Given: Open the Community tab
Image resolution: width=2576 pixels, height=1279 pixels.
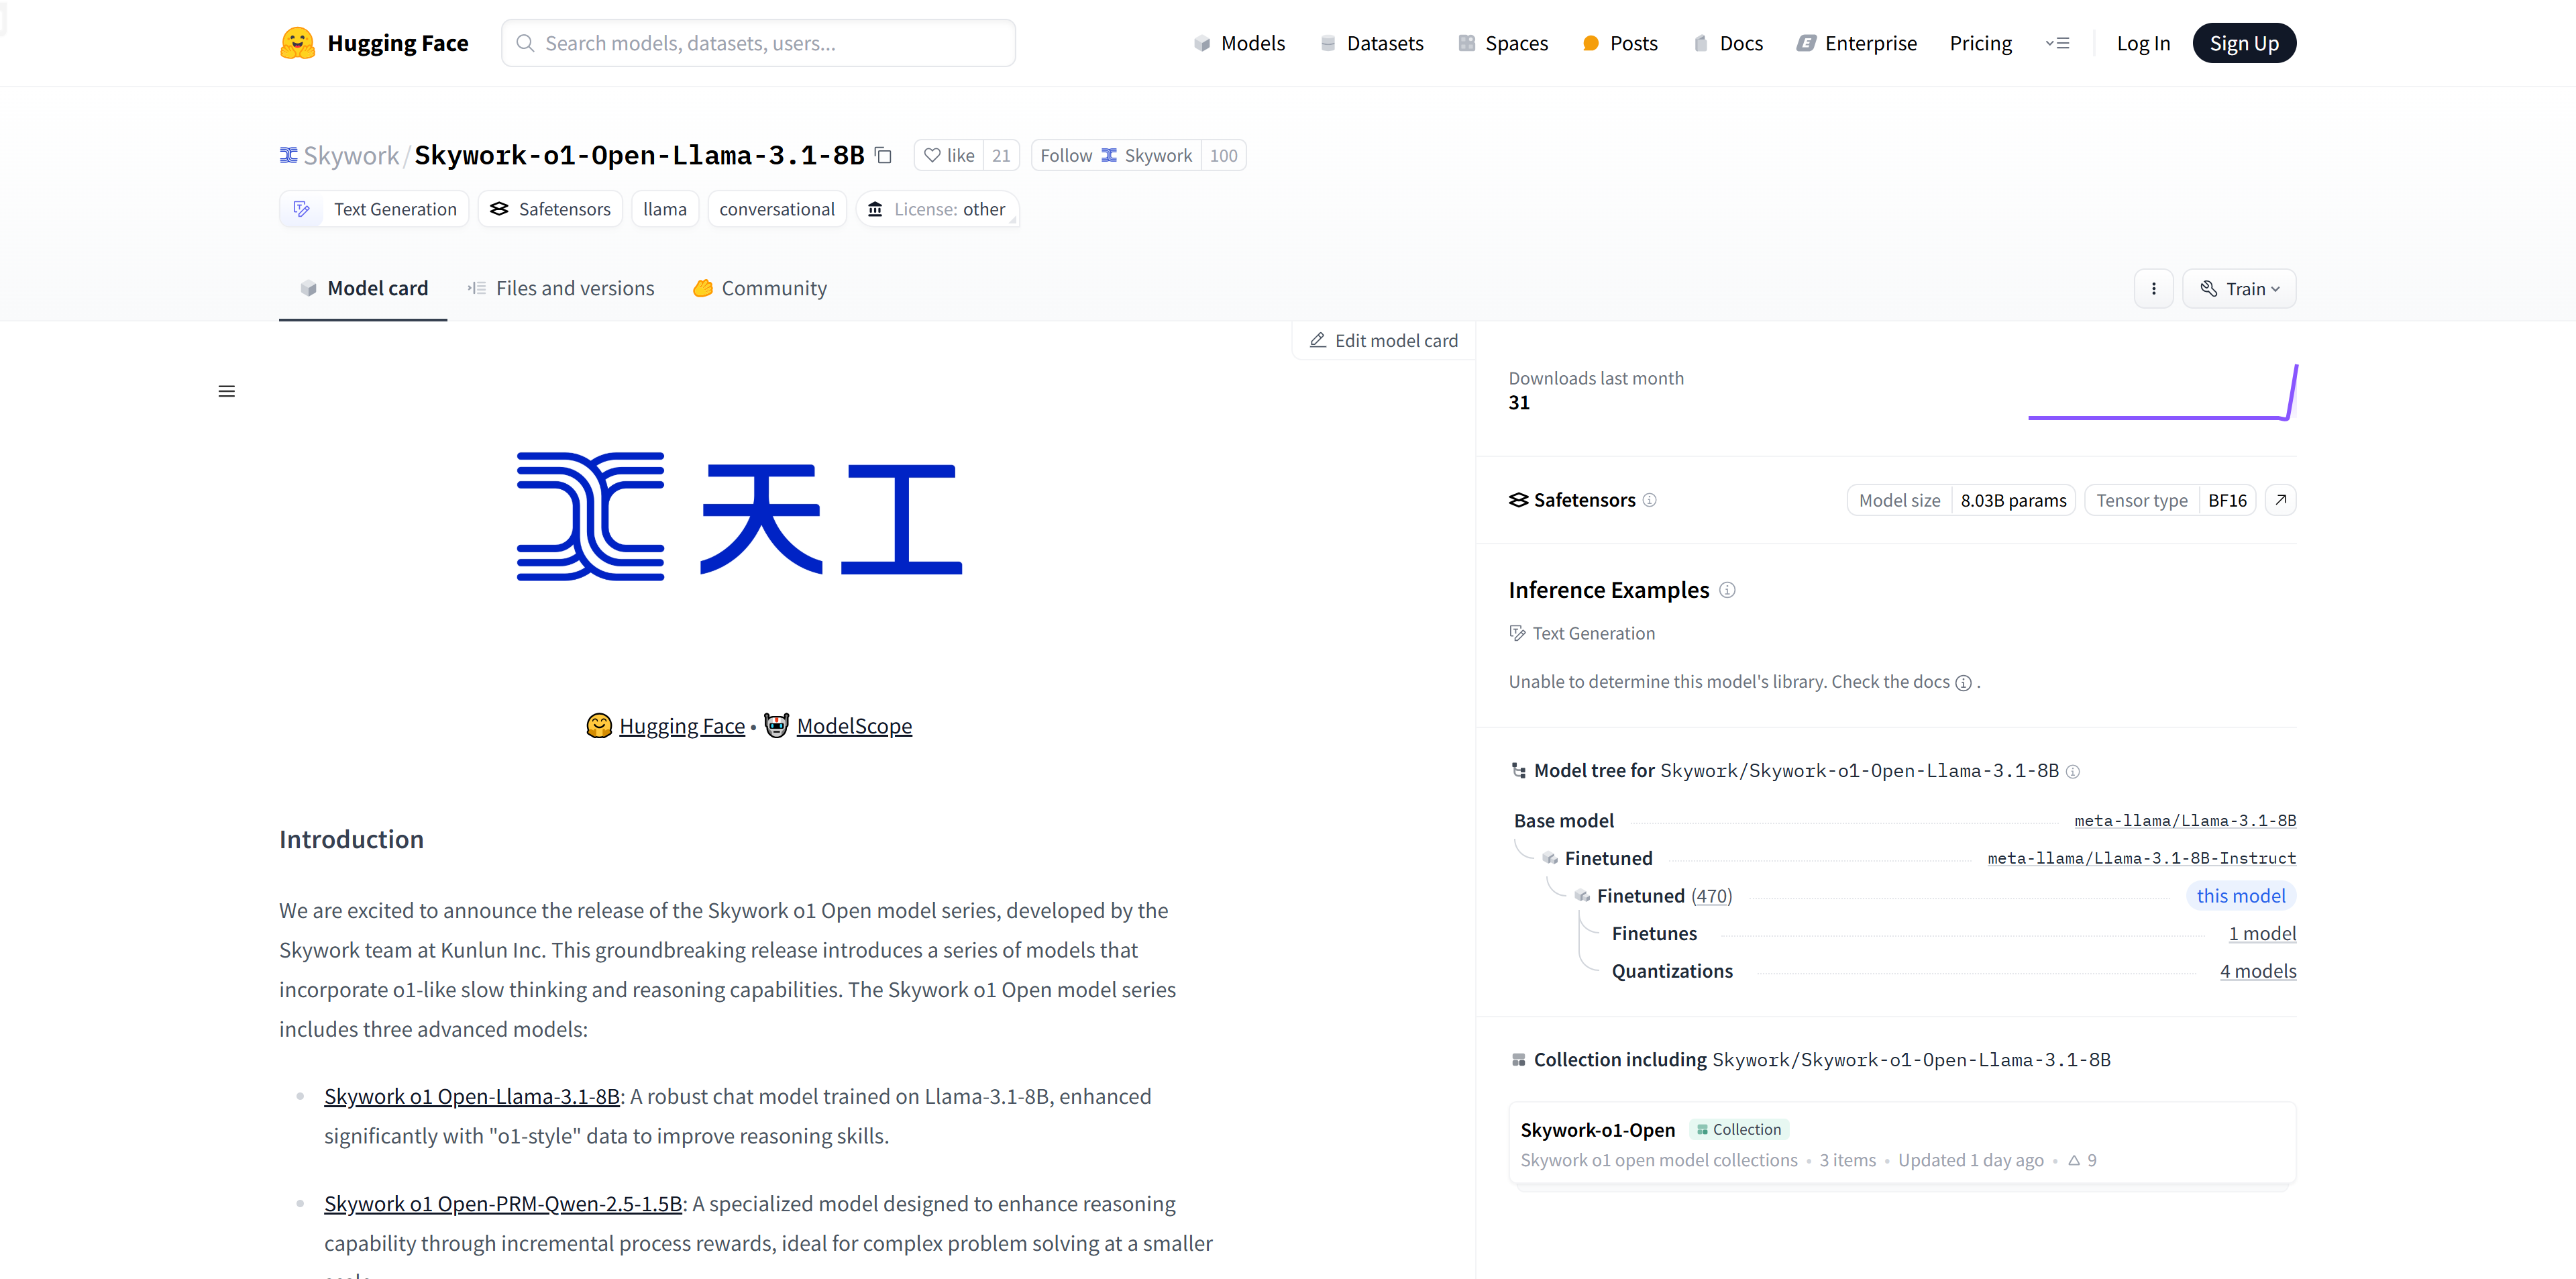Looking at the screenshot, I should pyautogui.click(x=760, y=289).
